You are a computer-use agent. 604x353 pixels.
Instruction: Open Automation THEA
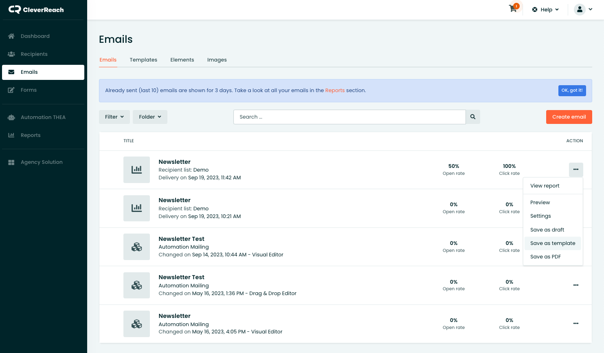[42, 117]
